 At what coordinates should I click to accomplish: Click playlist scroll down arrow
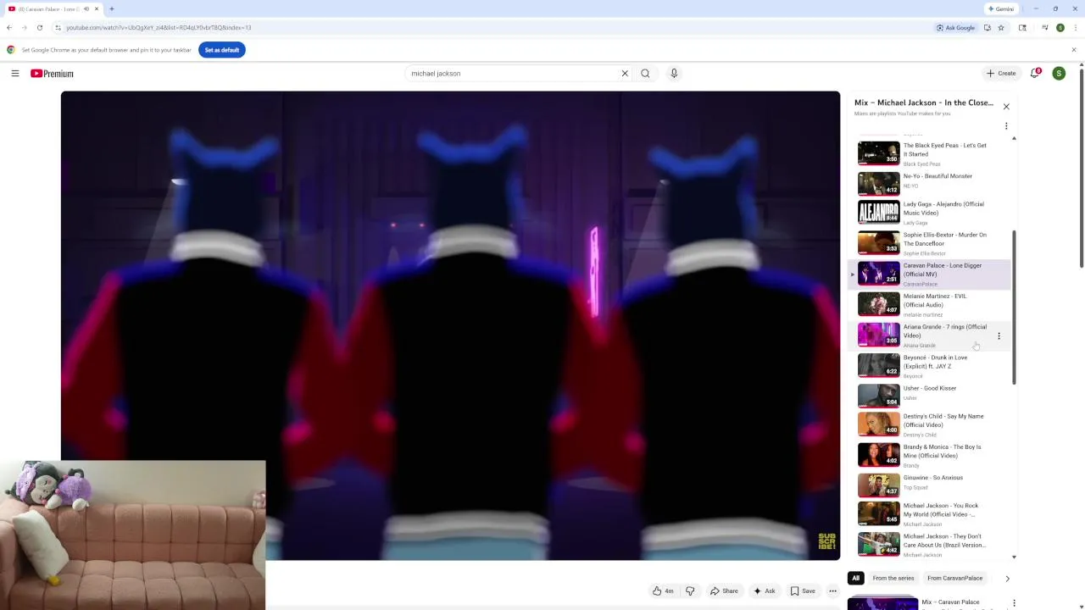coord(1014,557)
